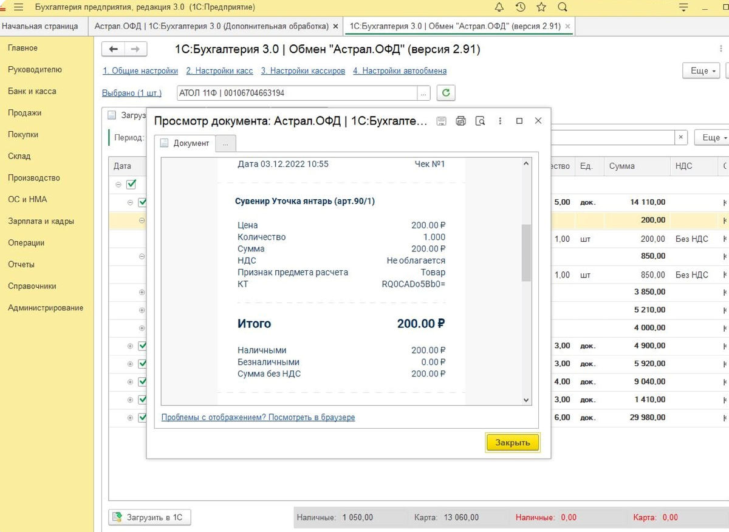Screen dimensions: 729x532
Task: Open link 2. Настройки касс
Action: click(x=219, y=71)
